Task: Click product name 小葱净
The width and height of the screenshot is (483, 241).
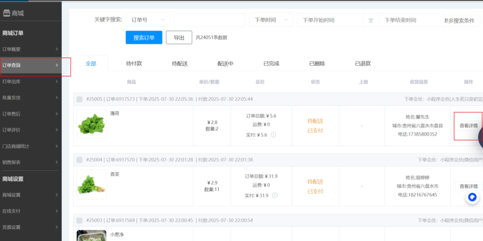Action: point(117,234)
